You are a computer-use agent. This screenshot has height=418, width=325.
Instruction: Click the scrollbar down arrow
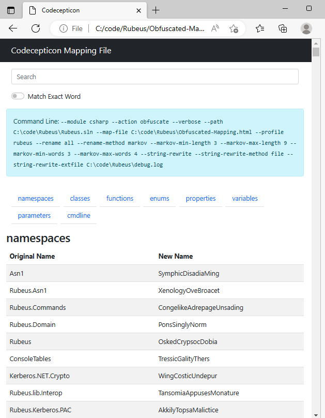click(x=316, y=415)
